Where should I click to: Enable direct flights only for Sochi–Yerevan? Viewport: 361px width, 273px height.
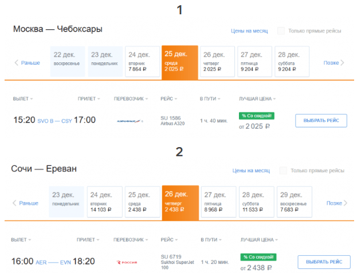click(283, 171)
